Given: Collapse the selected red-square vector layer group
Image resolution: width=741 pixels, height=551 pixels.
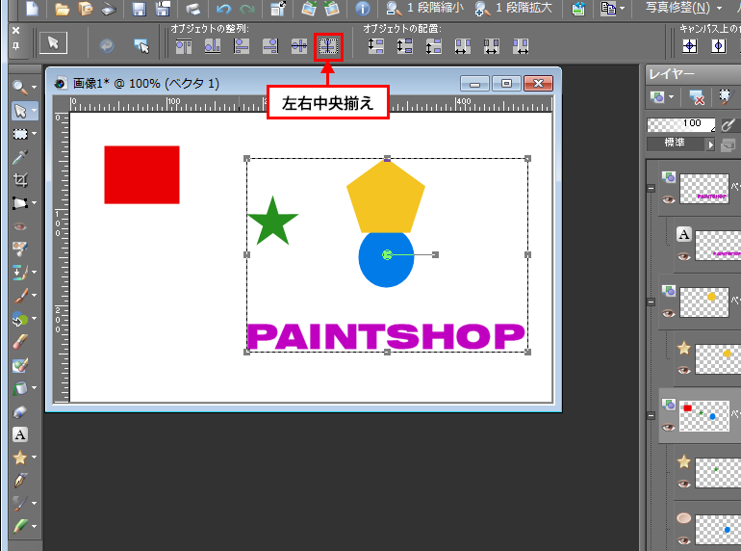Looking at the screenshot, I should point(652,416).
